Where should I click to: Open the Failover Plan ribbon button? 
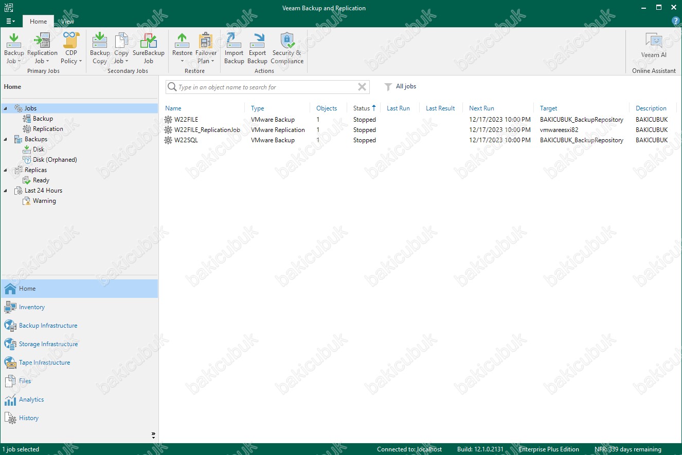(206, 48)
